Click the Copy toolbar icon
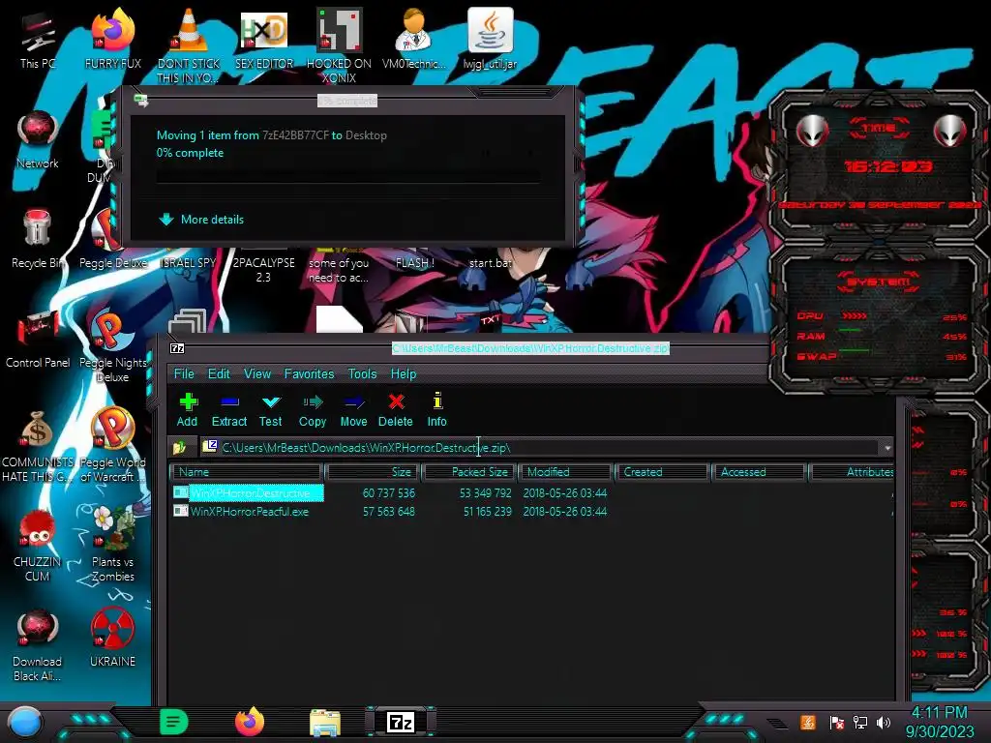The image size is (991, 743). click(313, 410)
